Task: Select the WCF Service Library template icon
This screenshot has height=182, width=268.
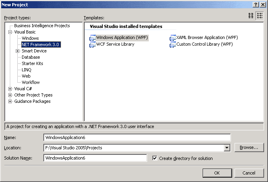Action: coord(93,45)
